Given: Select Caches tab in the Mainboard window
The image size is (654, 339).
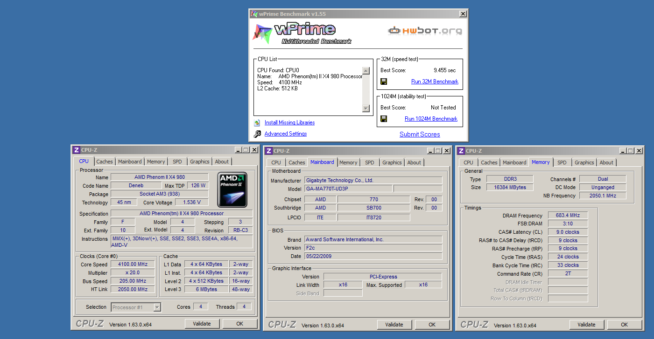Looking at the screenshot, I should click(x=297, y=163).
